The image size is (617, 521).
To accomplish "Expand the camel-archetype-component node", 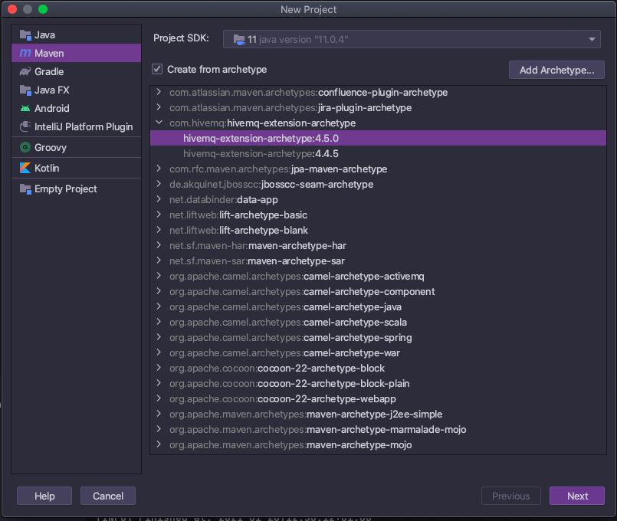I will click(x=159, y=291).
